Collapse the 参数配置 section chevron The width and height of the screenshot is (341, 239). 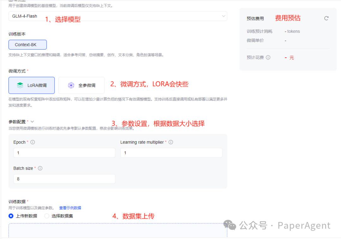tap(32, 121)
